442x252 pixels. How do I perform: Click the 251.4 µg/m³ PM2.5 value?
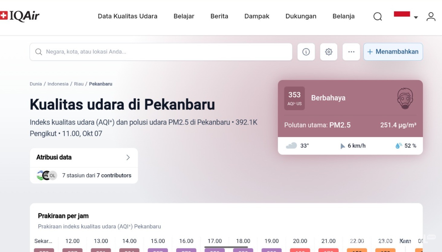pyautogui.click(x=398, y=125)
